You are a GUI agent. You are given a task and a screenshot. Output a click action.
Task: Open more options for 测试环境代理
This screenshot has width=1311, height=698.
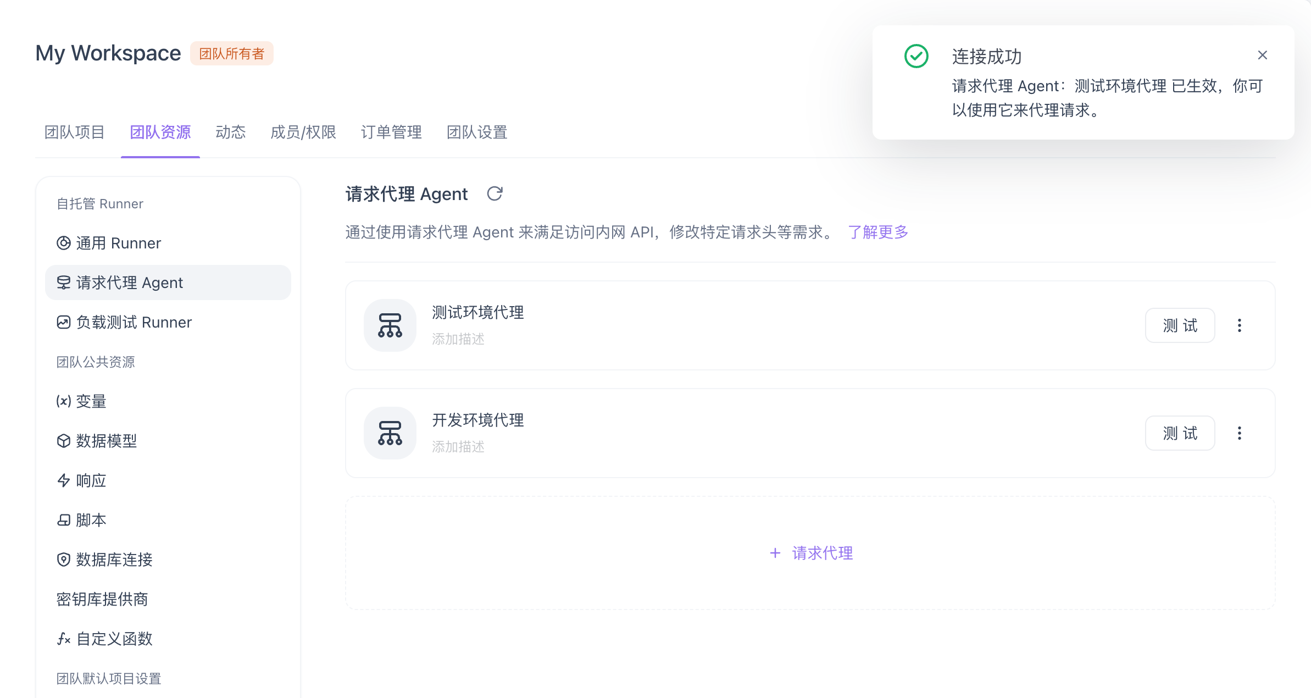click(x=1239, y=325)
